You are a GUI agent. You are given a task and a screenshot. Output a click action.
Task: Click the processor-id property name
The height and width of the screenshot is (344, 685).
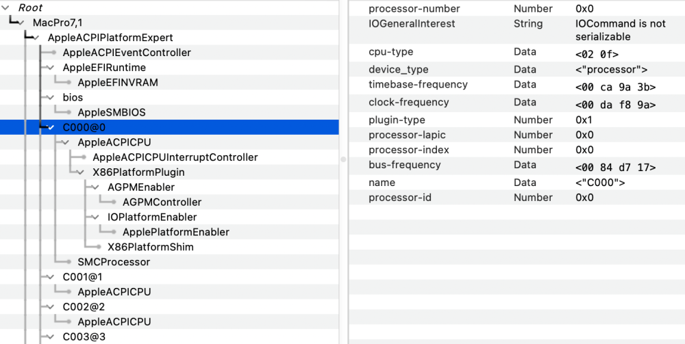(400, 198)
